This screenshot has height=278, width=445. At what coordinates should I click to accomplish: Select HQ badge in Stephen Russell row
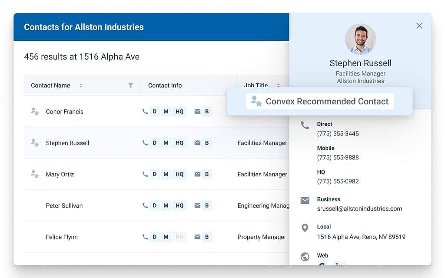[179, 142]
